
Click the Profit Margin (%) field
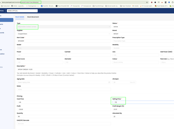point(143,110)
